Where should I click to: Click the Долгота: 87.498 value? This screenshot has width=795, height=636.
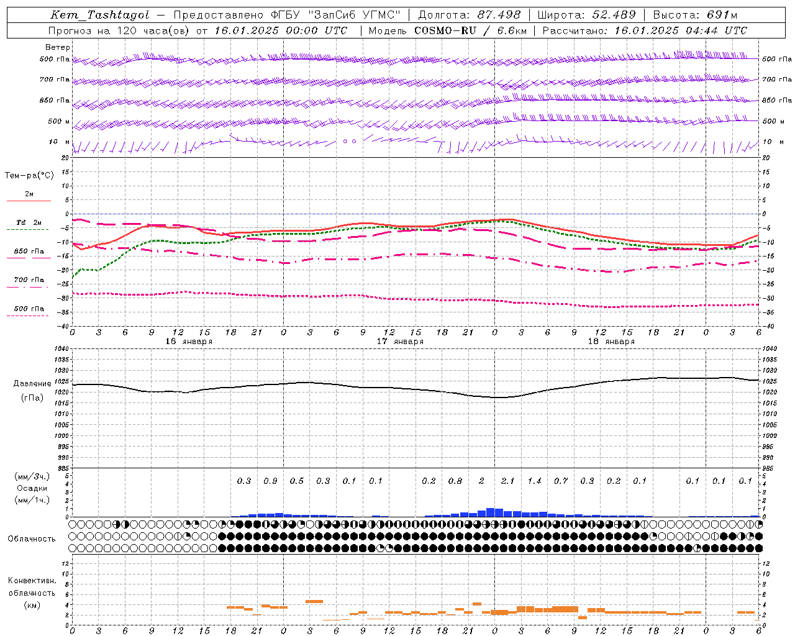470,15
